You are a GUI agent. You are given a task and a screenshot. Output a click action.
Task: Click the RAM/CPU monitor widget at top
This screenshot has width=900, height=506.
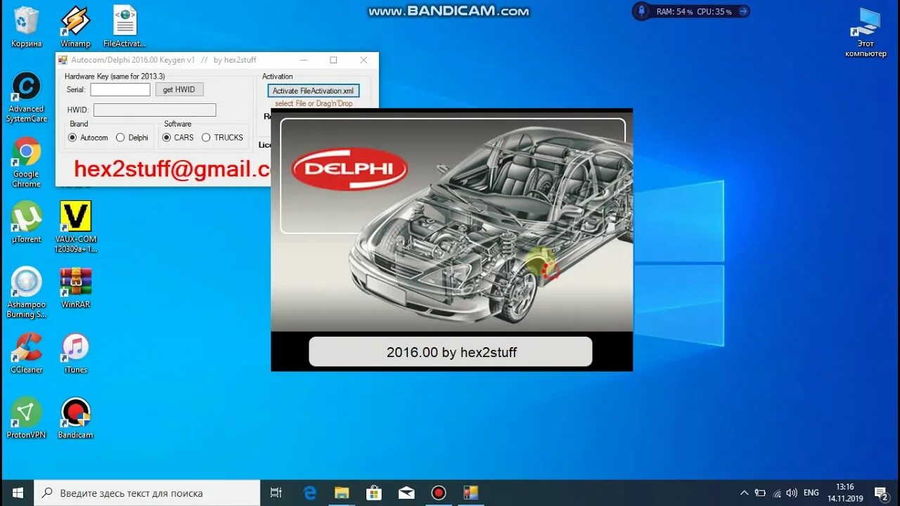tap(691, 11)
